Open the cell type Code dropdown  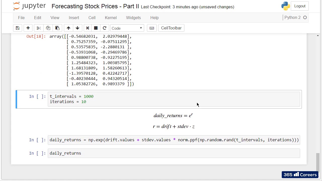(x=127, y=28)
